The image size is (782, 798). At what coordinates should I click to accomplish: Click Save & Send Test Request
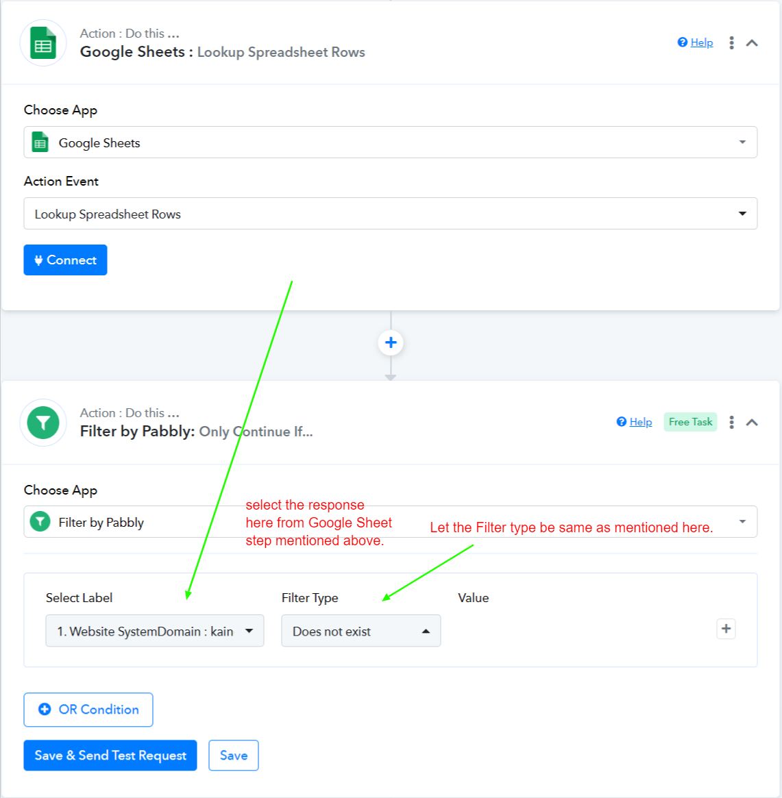[110, 756]
